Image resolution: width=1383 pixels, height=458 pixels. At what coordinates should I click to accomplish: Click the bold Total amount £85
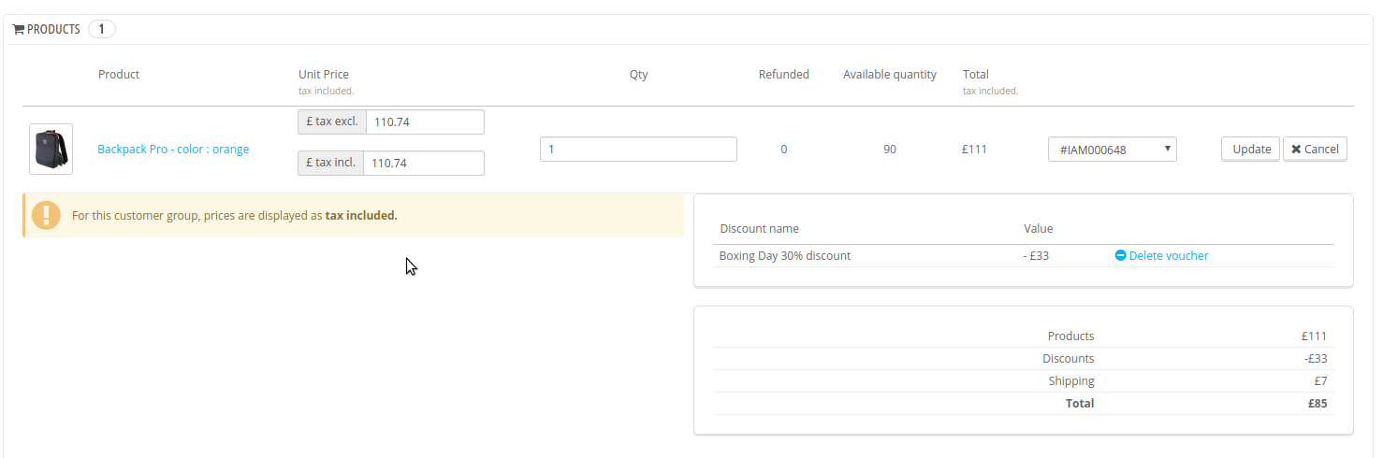pyautogui.click(x=1317, y=404)
